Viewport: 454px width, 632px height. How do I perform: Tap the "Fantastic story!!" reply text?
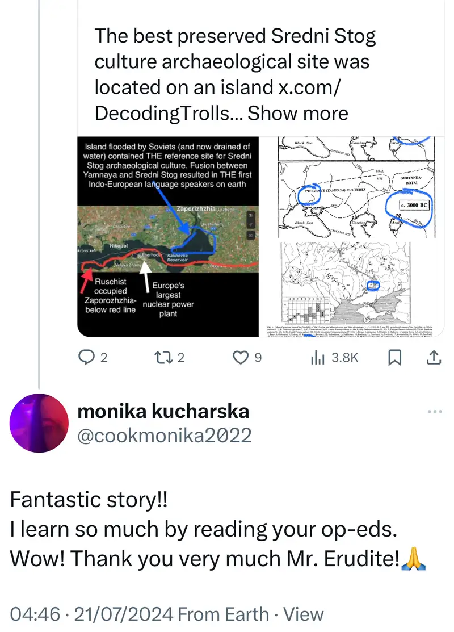coord(89,501)
